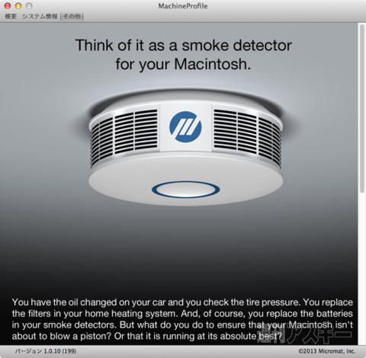The height and width of the screenshot is (358, 366).
Task: Click the paragraph line starting "You have the oil changed"
Action: click(x=182, y=302)
